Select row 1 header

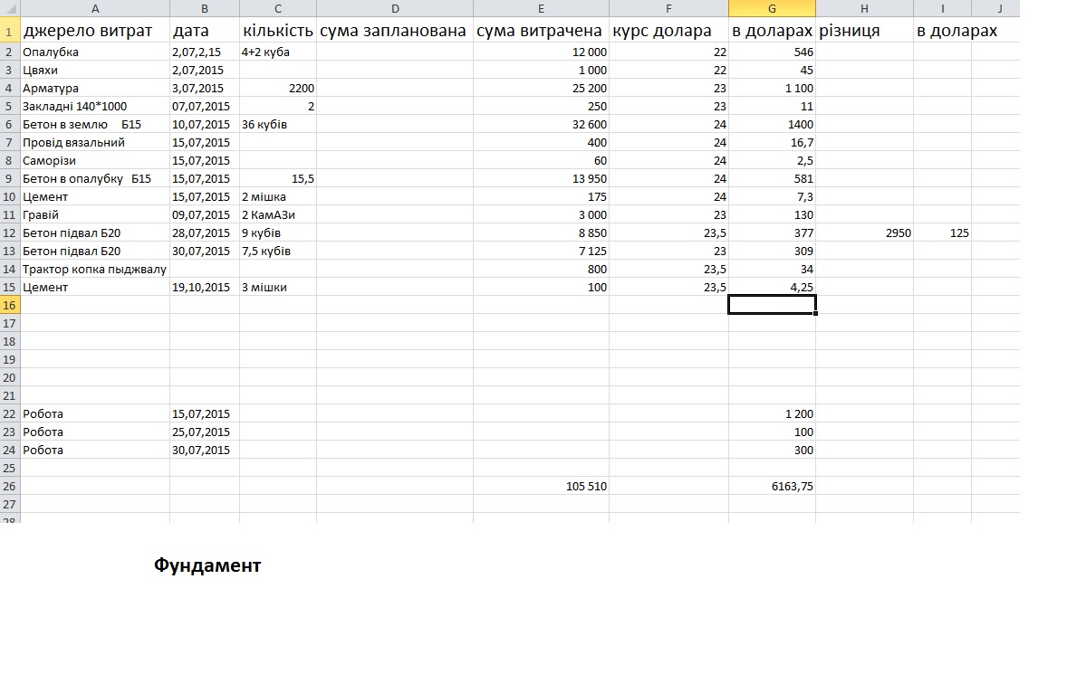click(x=10, y=31)
